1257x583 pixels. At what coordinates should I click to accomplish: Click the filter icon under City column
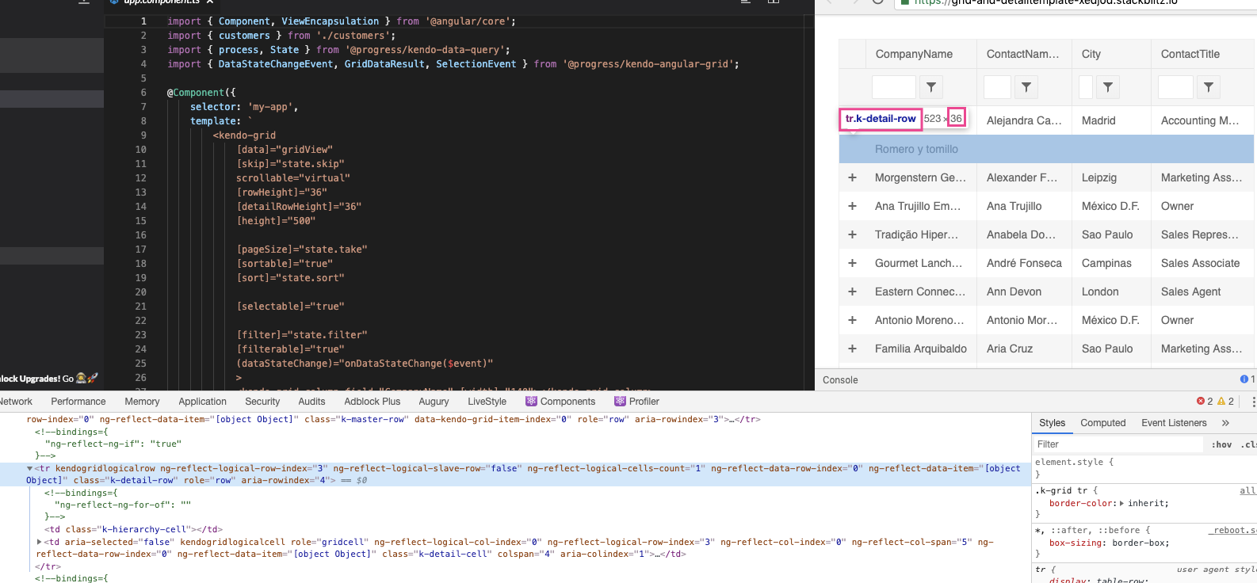coord(1108,87)
